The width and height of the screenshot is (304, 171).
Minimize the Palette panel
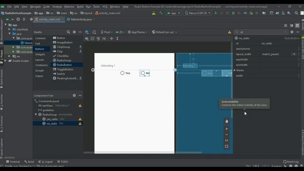click(80, 32)
